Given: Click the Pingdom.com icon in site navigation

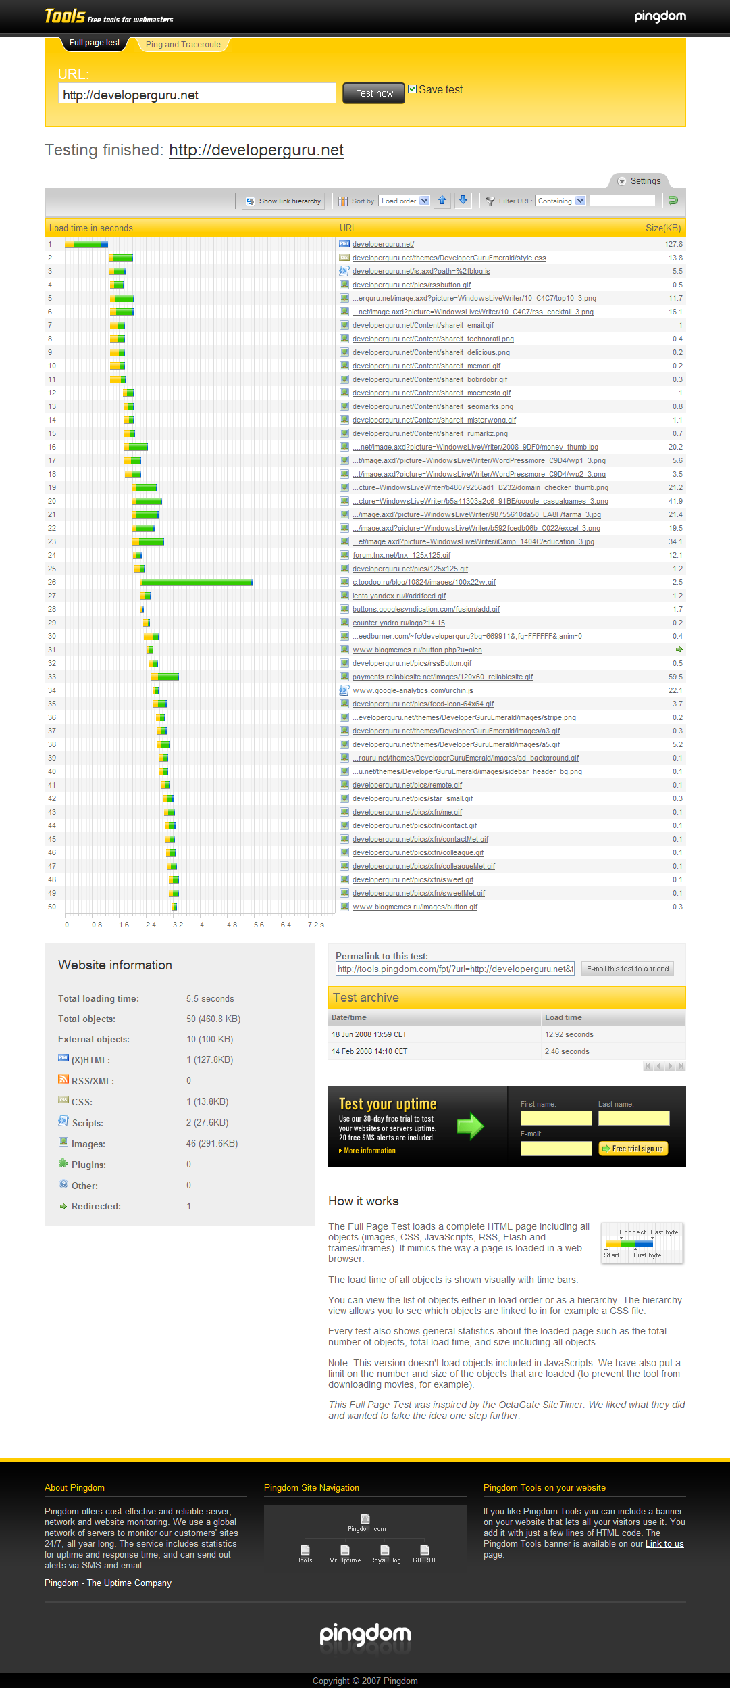Looking at the screenshot, I should coord(365,1519).
